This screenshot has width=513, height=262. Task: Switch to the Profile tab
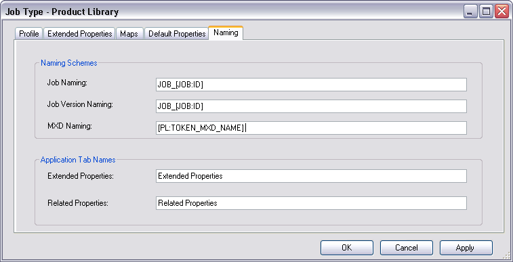coord(28,34)
